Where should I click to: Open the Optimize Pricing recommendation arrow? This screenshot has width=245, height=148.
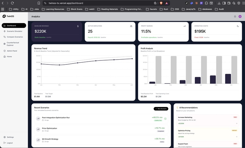236,137
